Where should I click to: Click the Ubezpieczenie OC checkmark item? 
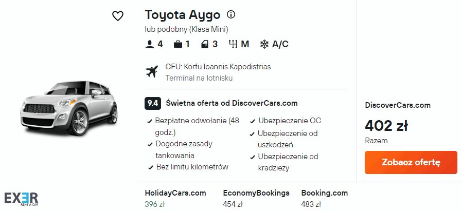pos(289,121)
